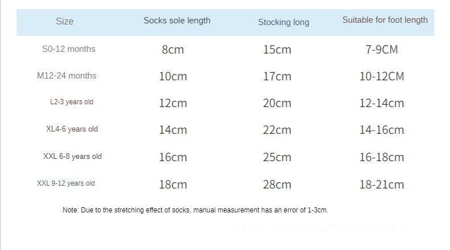Click the 20cm stocking long value
Viewport: 450px width, 250px height.
(277, 103)
